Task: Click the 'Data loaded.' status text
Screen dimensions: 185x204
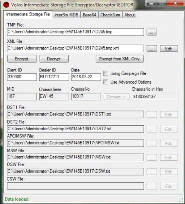Action: click(17, 199)
